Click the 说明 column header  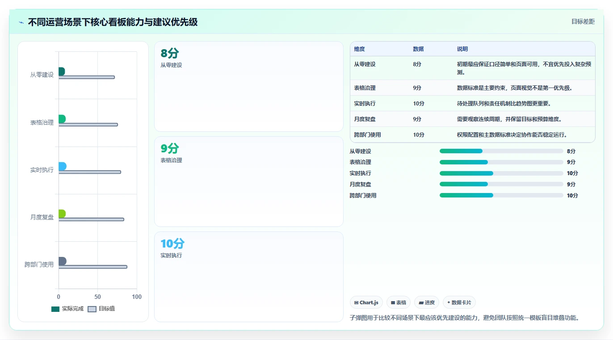(462, 49)
